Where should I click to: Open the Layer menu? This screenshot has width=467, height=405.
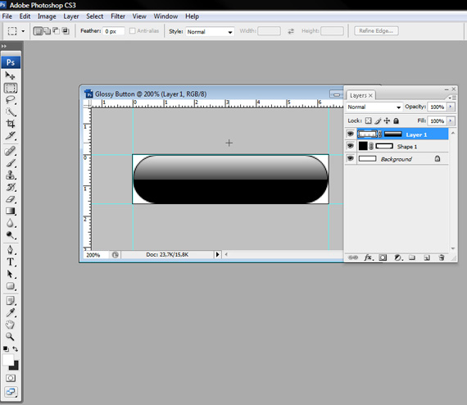pyautogui.click(x=71, y=16)
